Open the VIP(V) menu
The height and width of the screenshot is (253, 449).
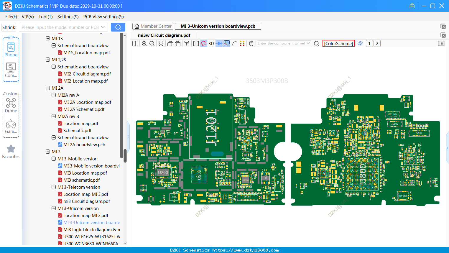click(x=28, y=17)
